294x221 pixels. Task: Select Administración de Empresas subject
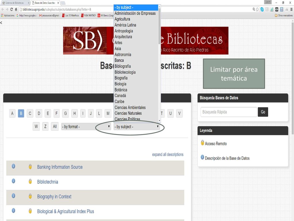(x=136, y=13)
